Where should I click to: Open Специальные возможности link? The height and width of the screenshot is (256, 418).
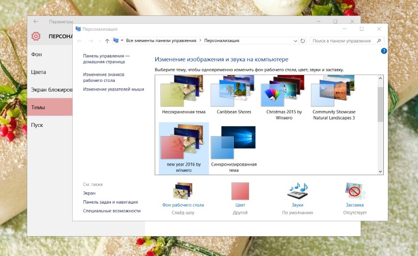(x=111, y=210)
